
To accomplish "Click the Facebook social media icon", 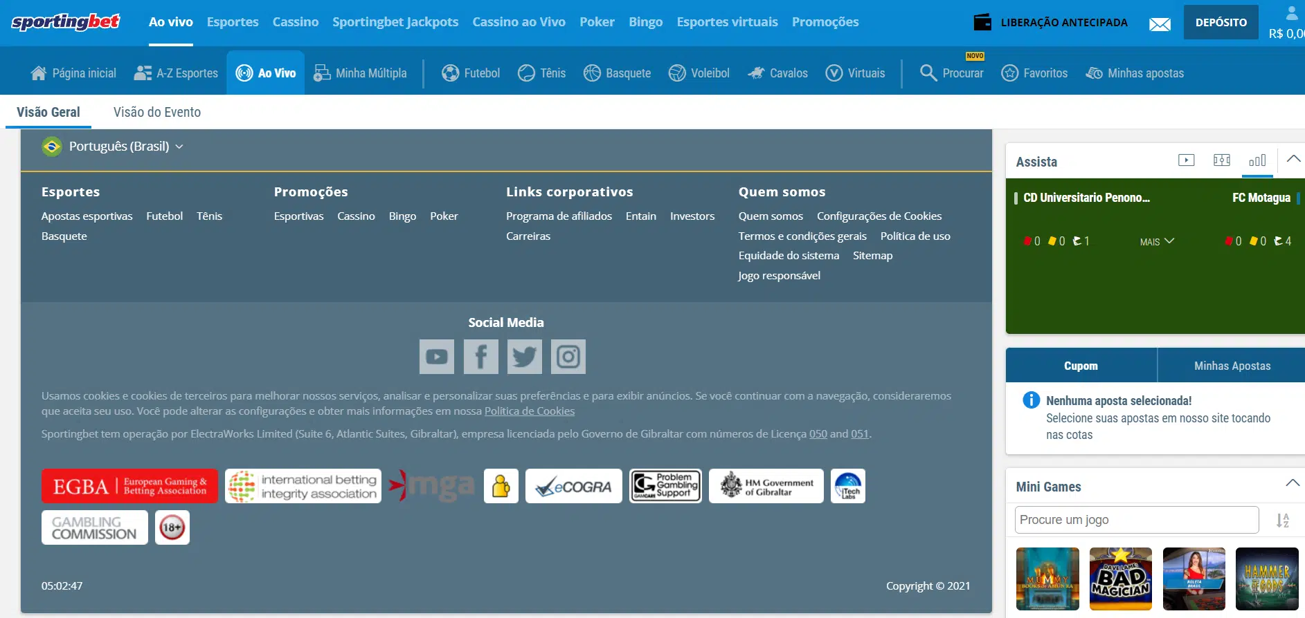I will click(x=481, y=357).
